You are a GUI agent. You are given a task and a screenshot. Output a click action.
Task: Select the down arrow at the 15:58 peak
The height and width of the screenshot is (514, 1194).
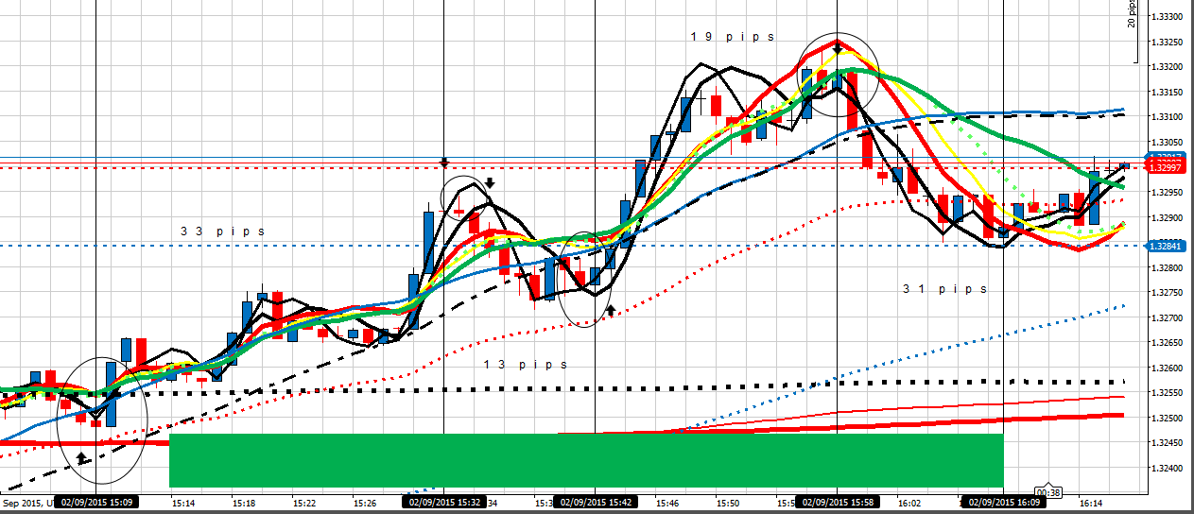tap(837, 45)
